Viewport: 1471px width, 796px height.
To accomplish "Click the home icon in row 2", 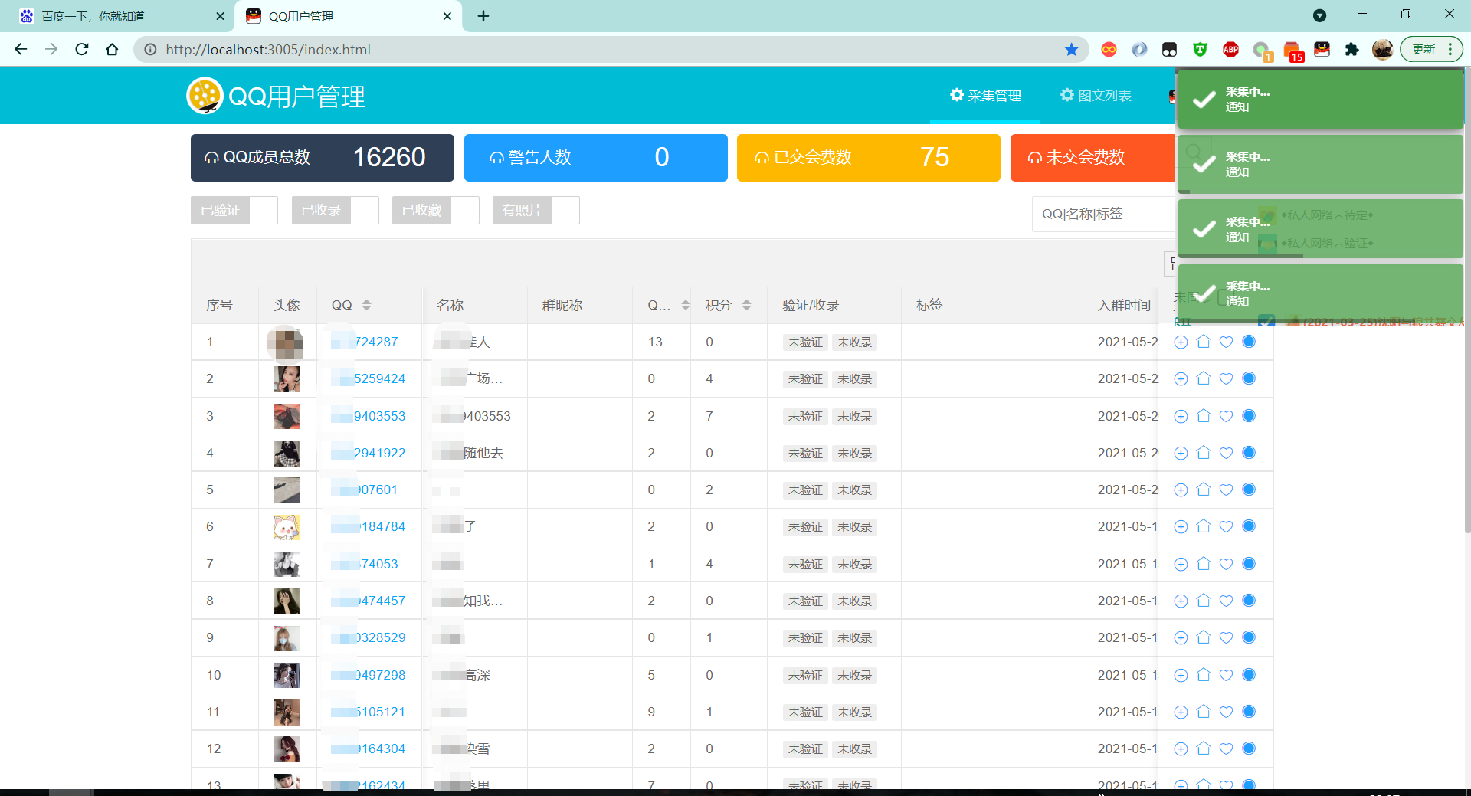I will pyautogui.click(x=1204, y=378).
